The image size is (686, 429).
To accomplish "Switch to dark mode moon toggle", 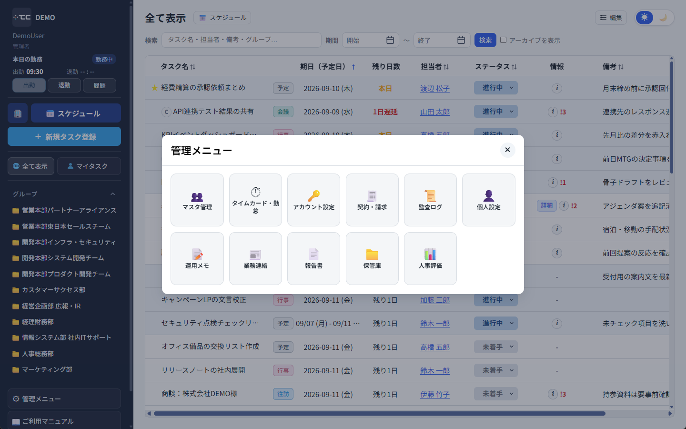I will point(663,18).
